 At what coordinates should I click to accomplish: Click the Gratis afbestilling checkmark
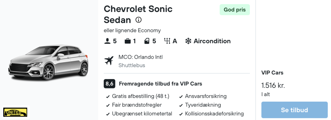[x=108, y=97]
